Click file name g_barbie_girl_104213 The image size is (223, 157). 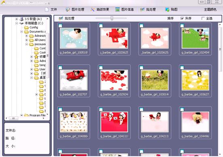[155, 136]
